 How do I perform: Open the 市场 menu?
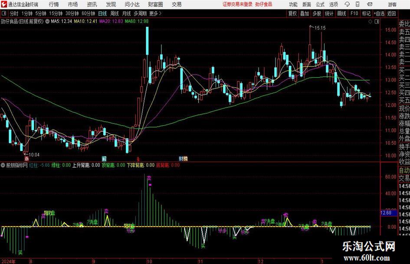(73, 4)
